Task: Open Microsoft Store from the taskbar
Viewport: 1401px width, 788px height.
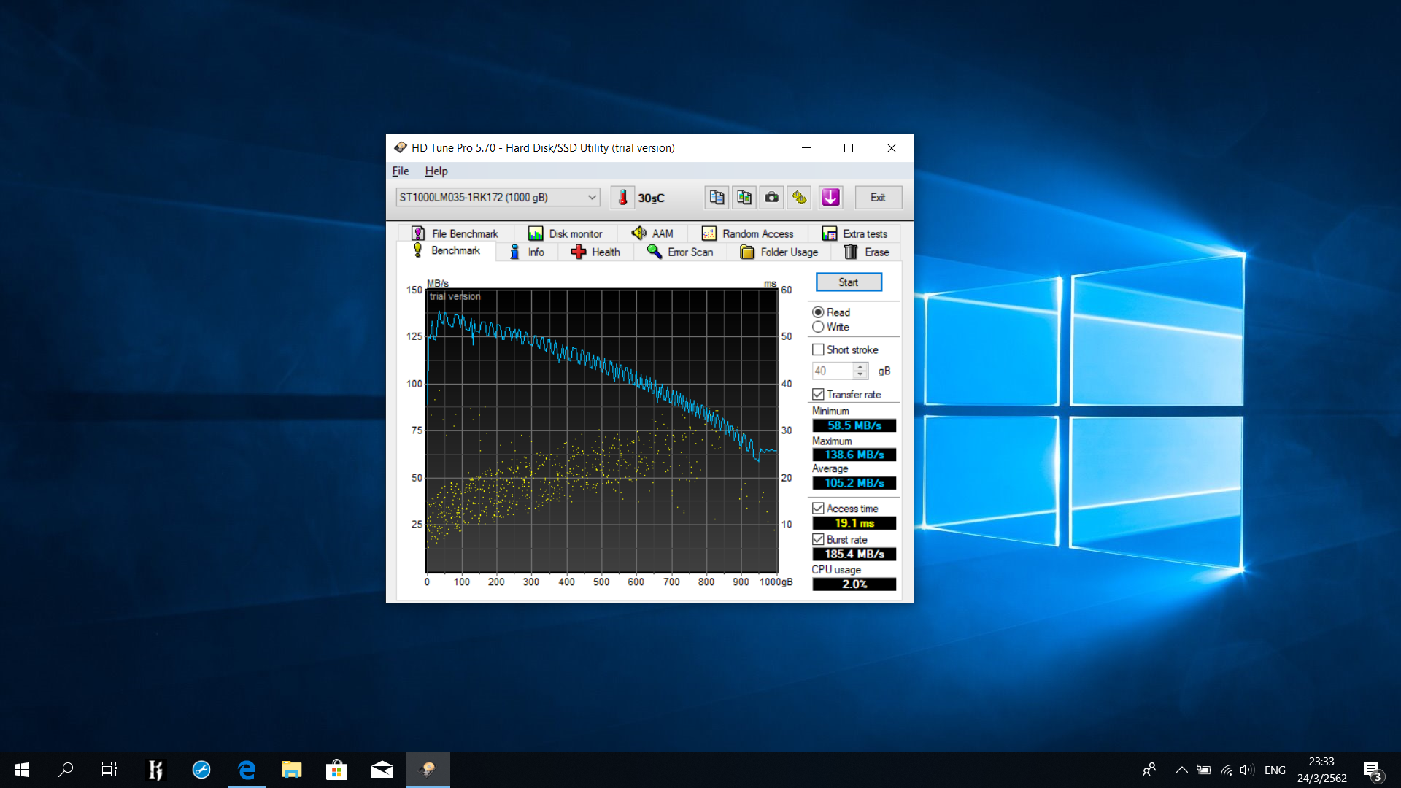Action: (x=336, y=770)
